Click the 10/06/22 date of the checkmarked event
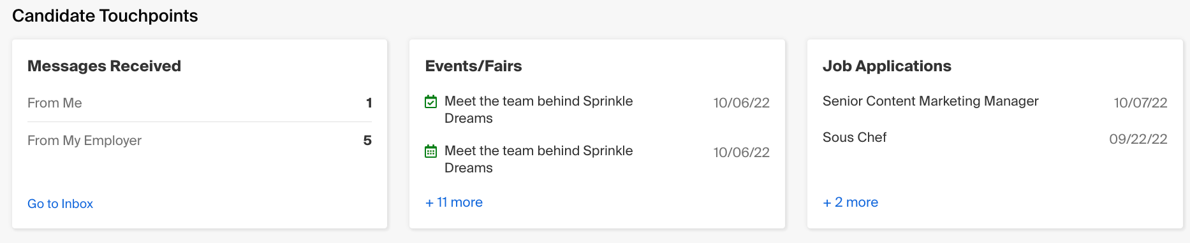The width and height of the screenshot is (1190, 243). click(741, 103)
